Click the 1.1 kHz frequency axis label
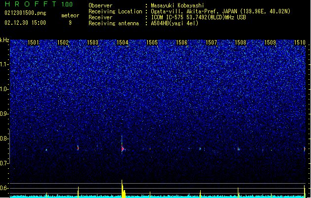The width and height of the screenshot is (311, 198). (x=4, y=64)
